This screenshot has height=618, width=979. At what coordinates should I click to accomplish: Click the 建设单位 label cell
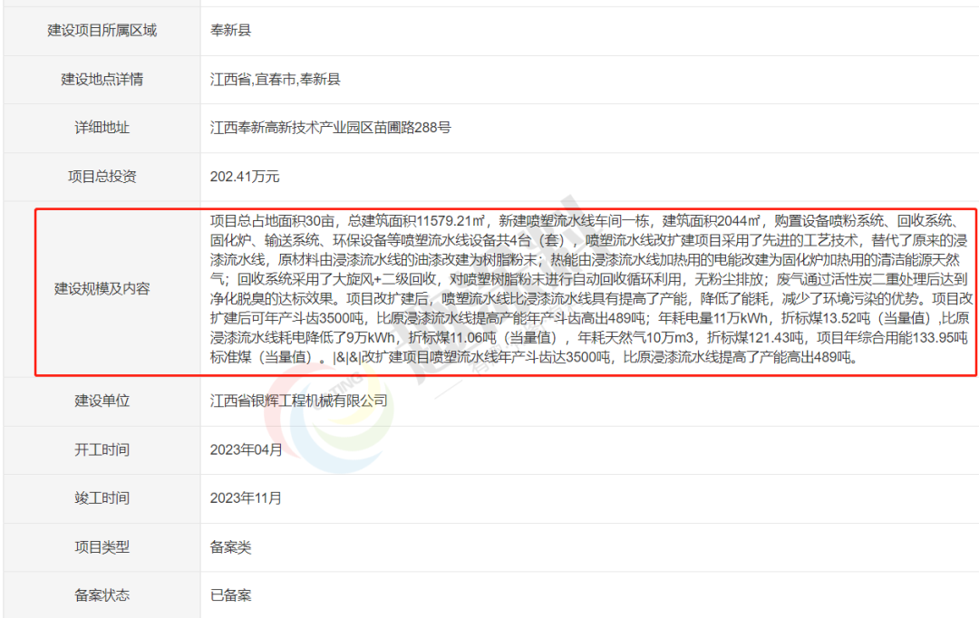pyautogui.click(x=102, y=400)
